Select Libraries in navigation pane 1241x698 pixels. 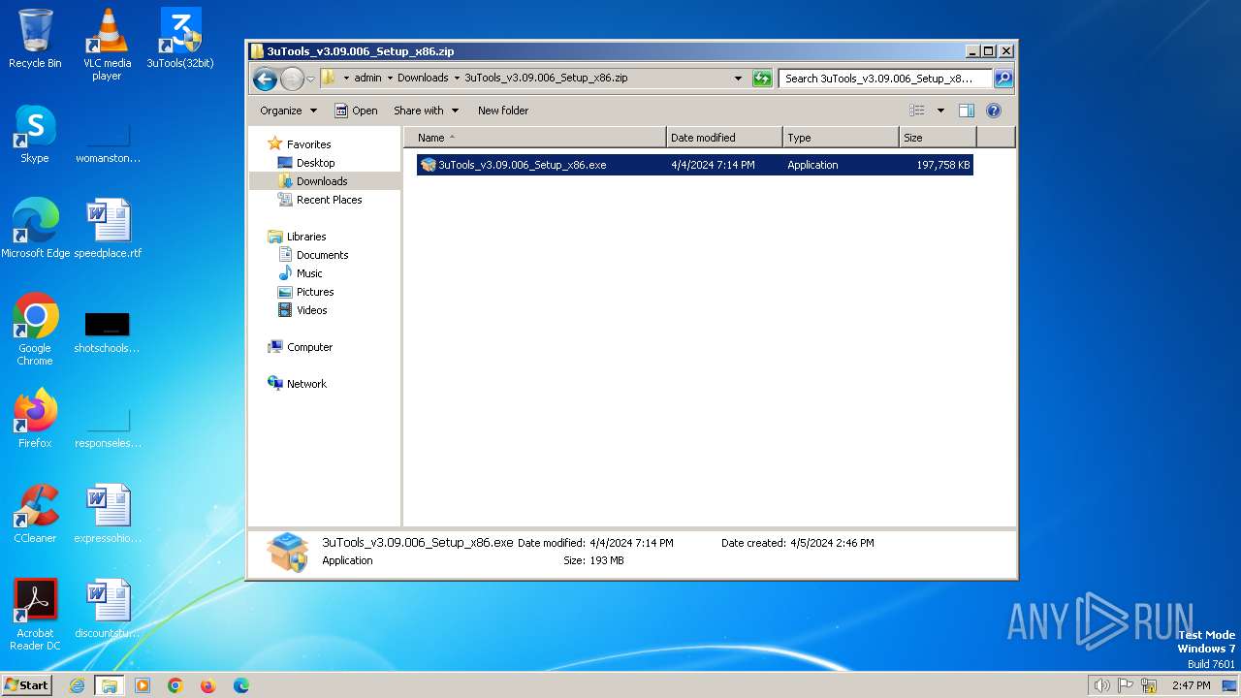click(306, 237)
